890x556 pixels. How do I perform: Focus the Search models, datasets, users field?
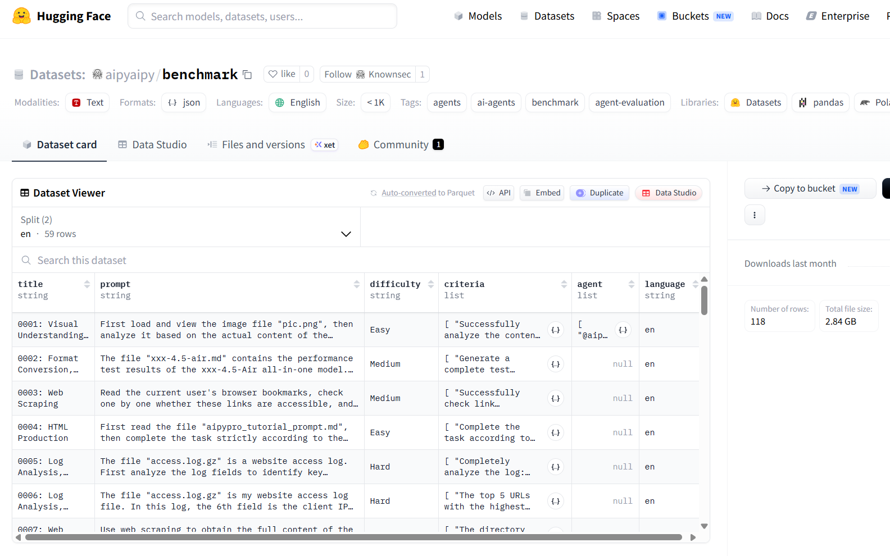point(262,16)
